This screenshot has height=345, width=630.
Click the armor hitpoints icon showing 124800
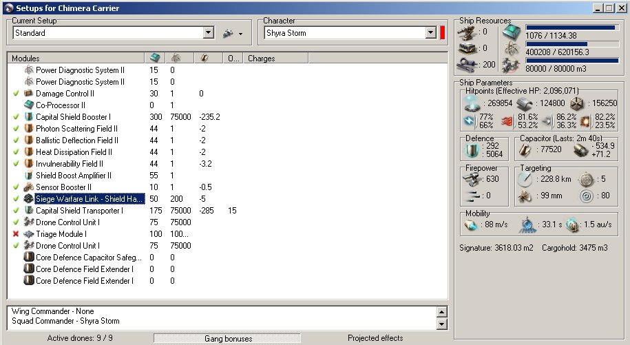(x=525, y=103)
